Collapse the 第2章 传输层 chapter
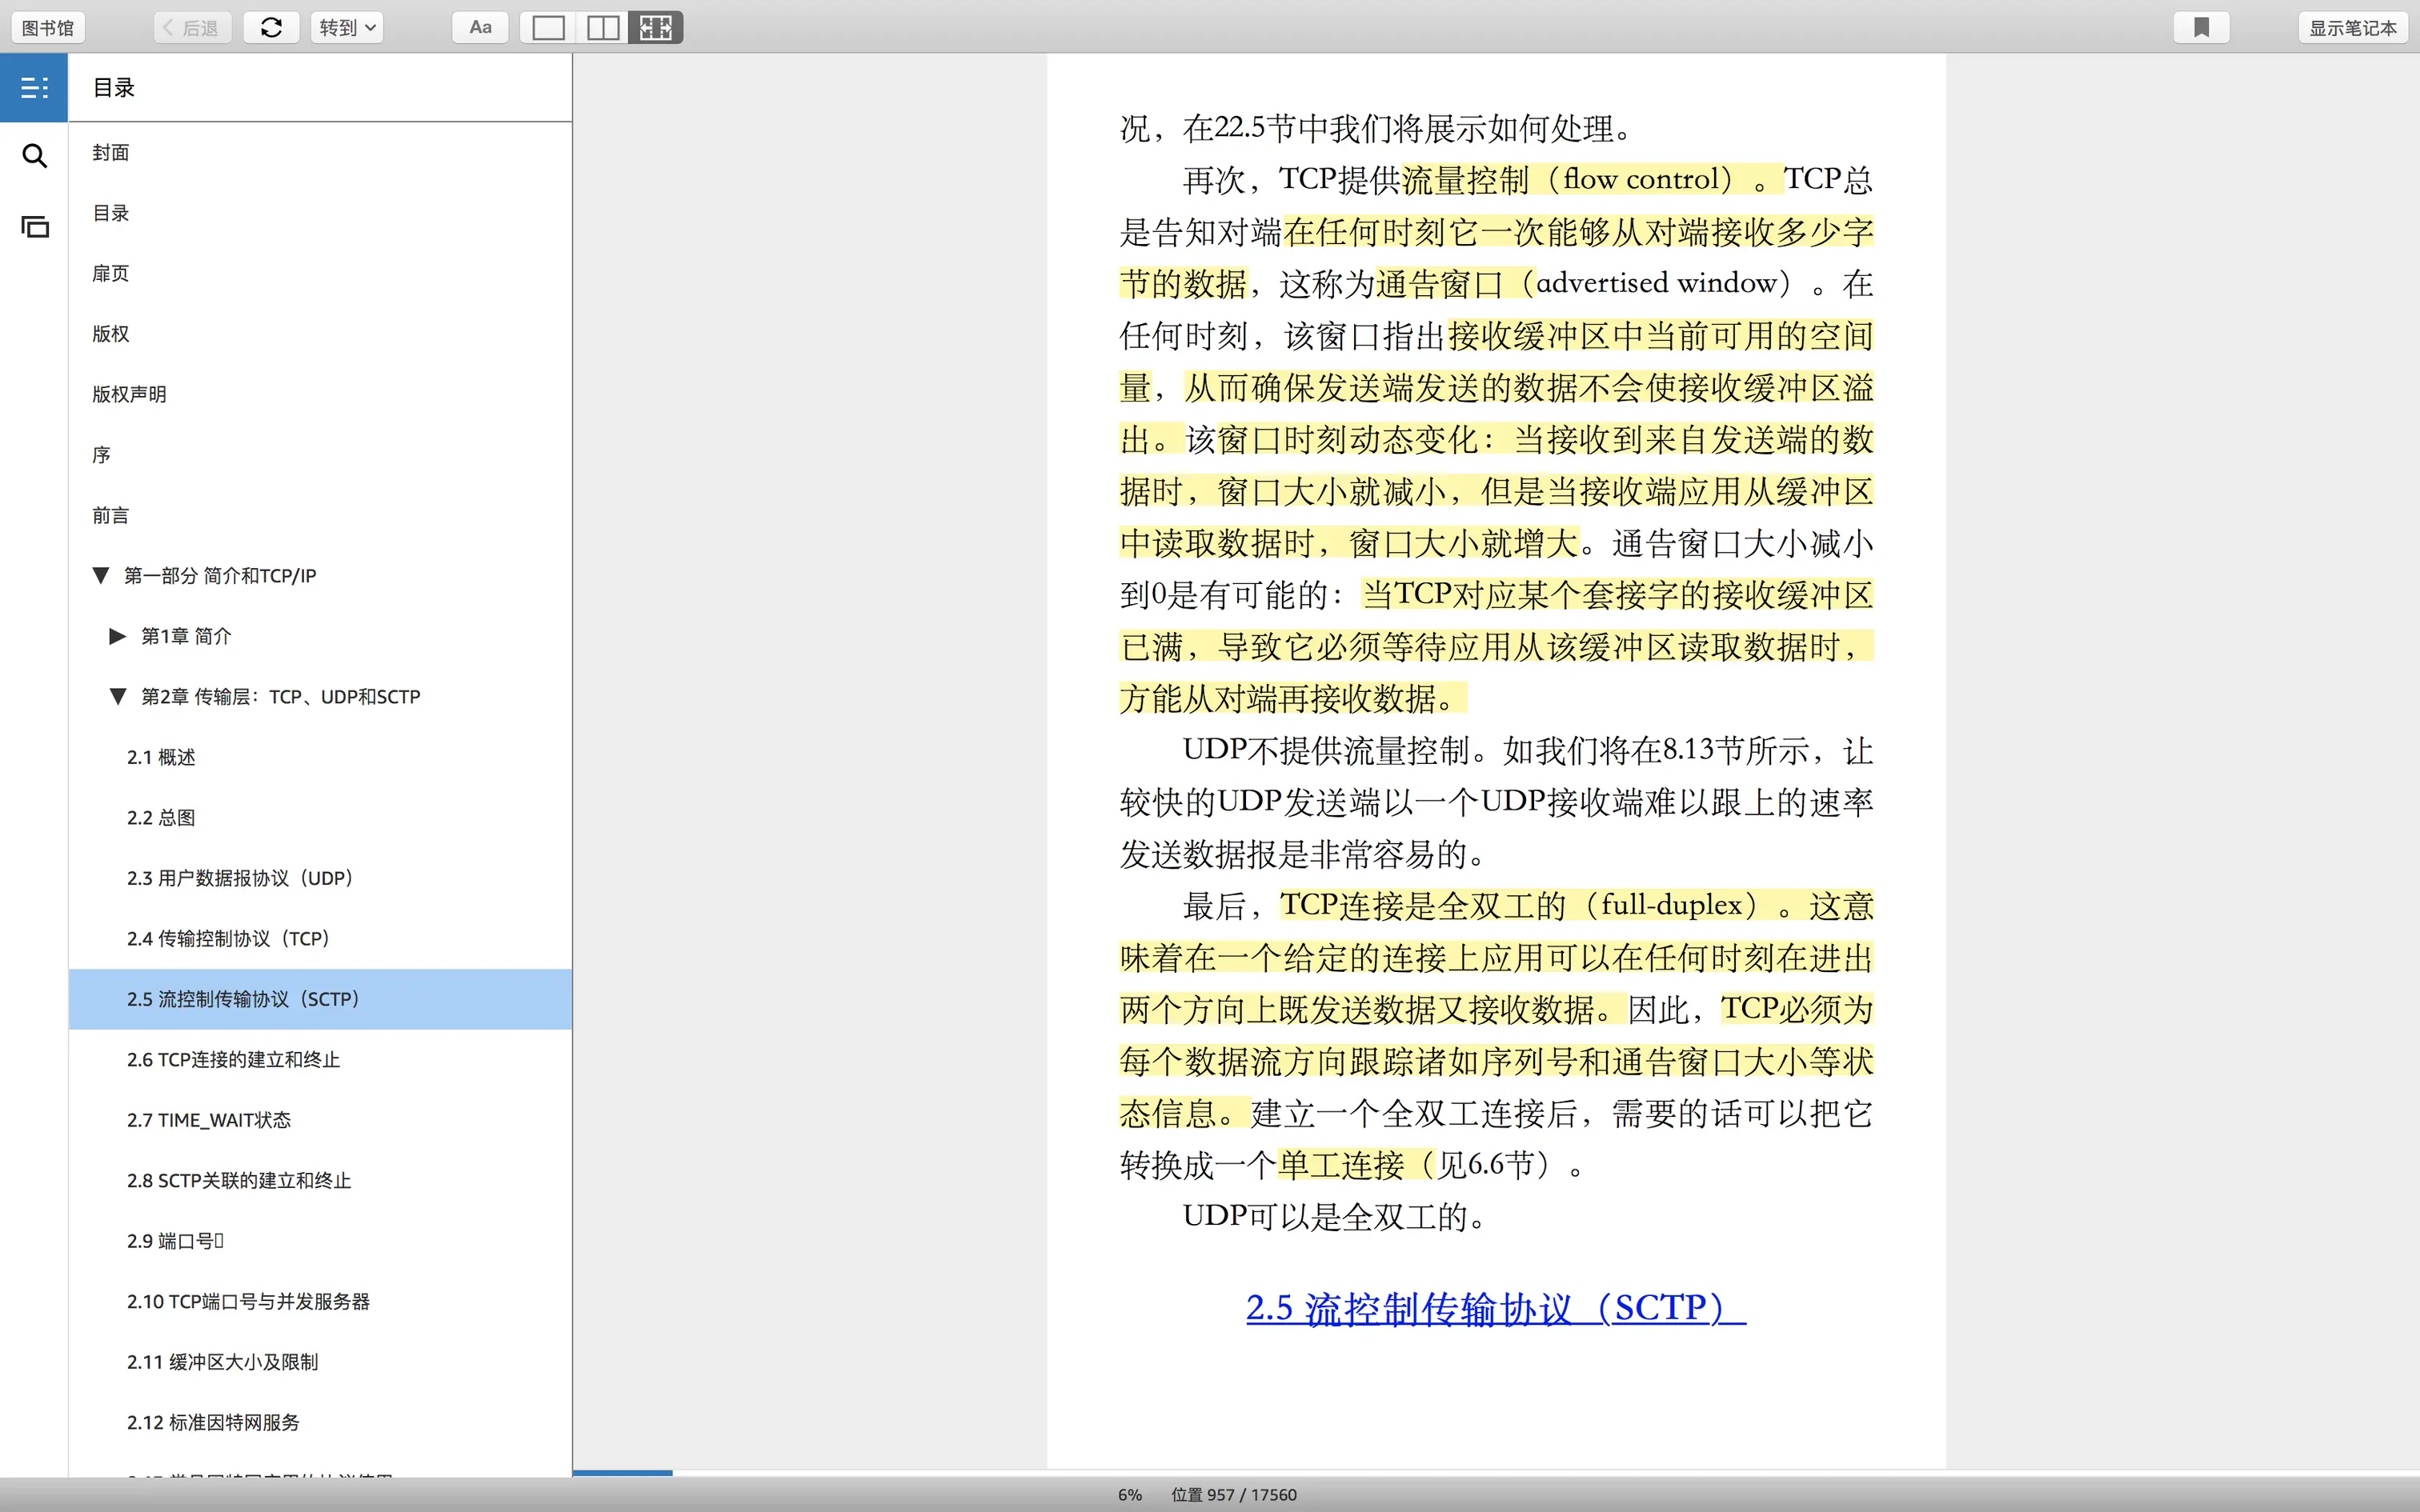2420x1512 pixels. [x=117, y=696]
